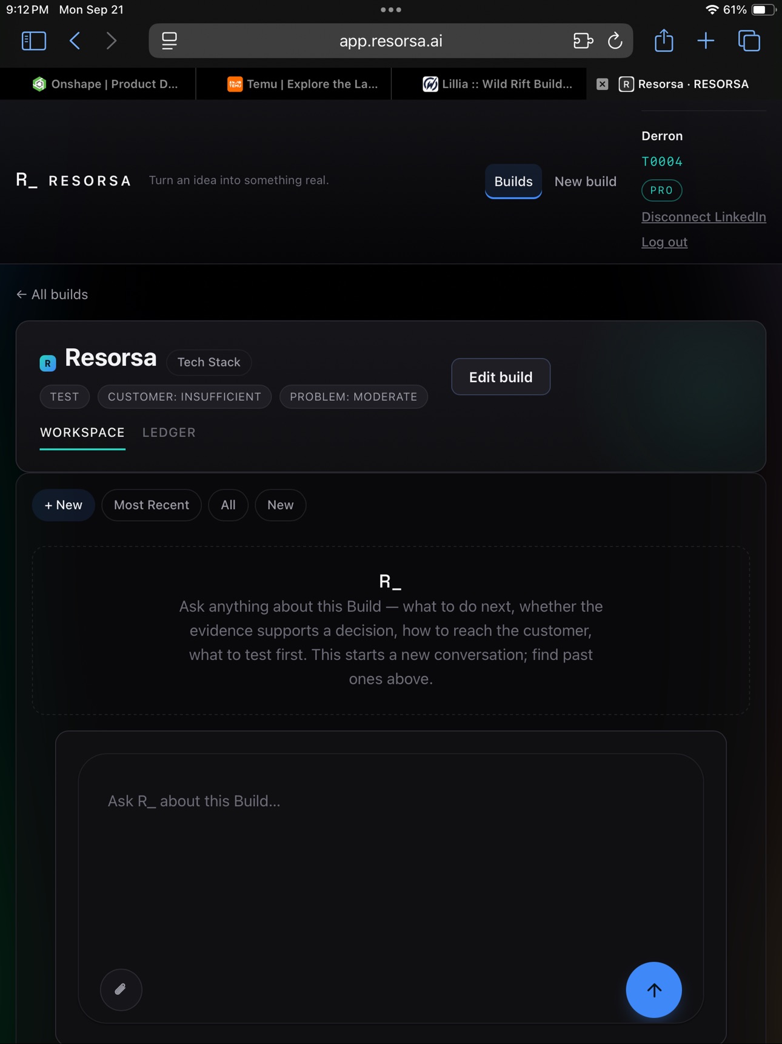Open the Safari share sheet
This screenshot has height=1044, width=782.
664,41
